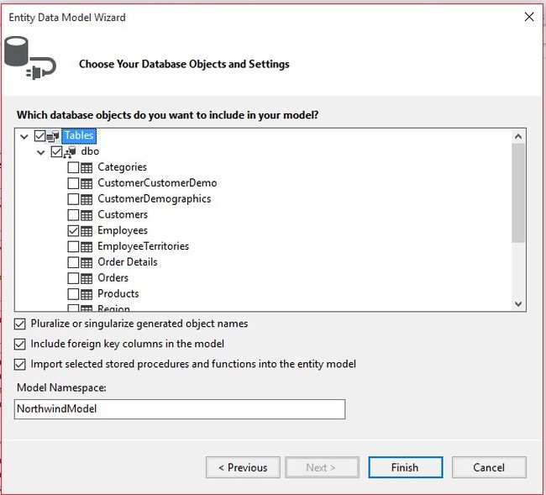Click the Orders table icon

coord(87,278)
